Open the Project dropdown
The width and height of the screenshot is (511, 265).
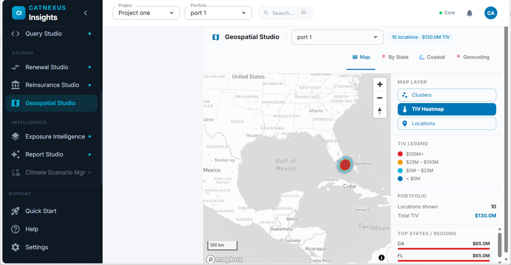(x=146, y=13)
